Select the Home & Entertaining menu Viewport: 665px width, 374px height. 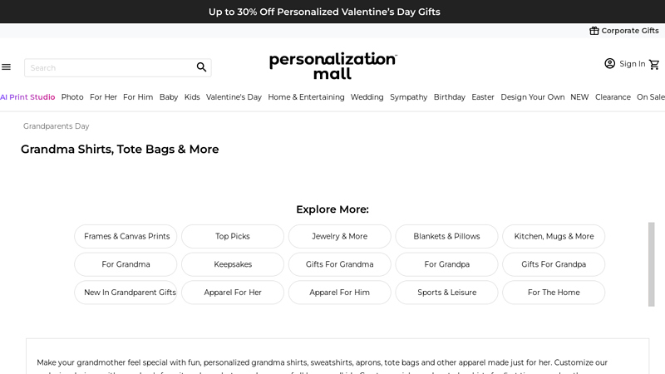(x=306, y=97)
